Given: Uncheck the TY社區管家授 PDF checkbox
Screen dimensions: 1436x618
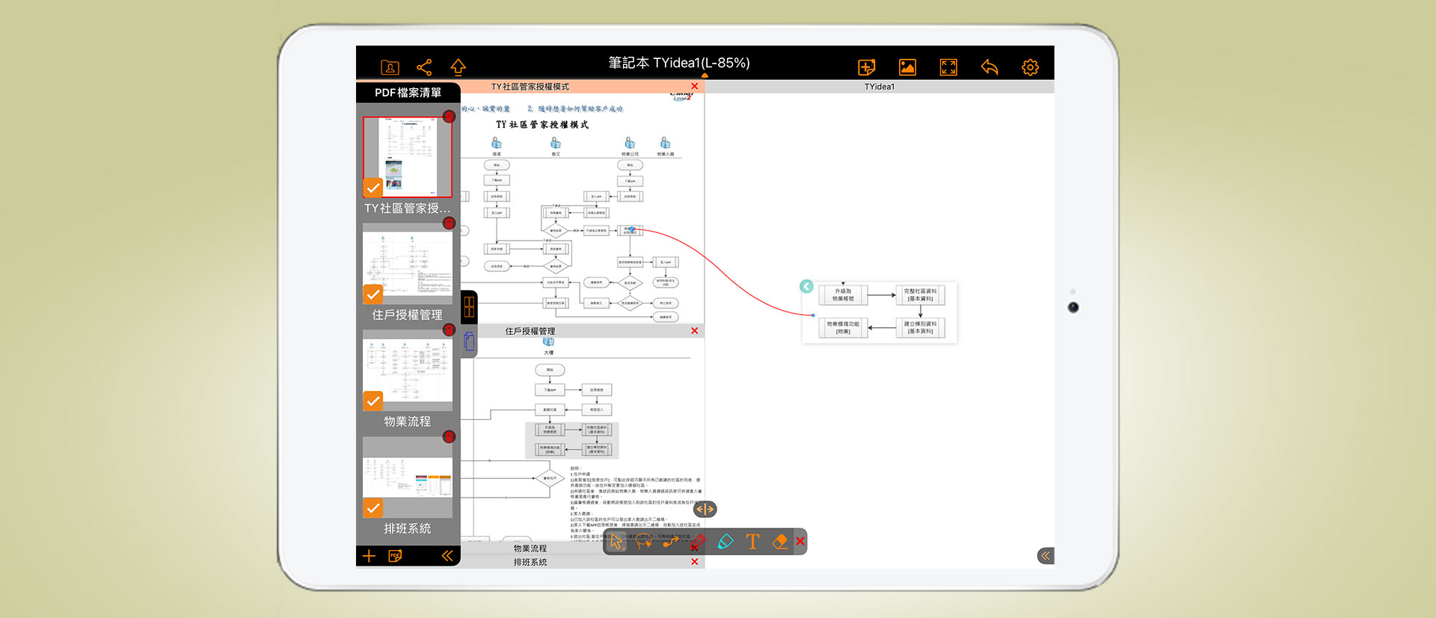Looking at the screenshot, I should (x=372, y=188).
